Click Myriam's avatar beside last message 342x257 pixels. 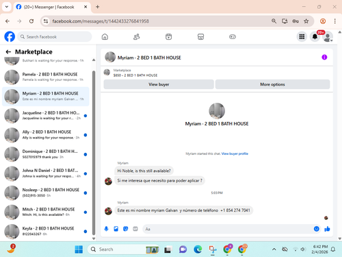pos(108,211)
